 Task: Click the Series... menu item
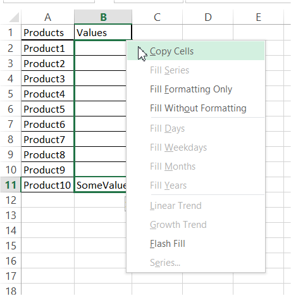pos(195,263)
